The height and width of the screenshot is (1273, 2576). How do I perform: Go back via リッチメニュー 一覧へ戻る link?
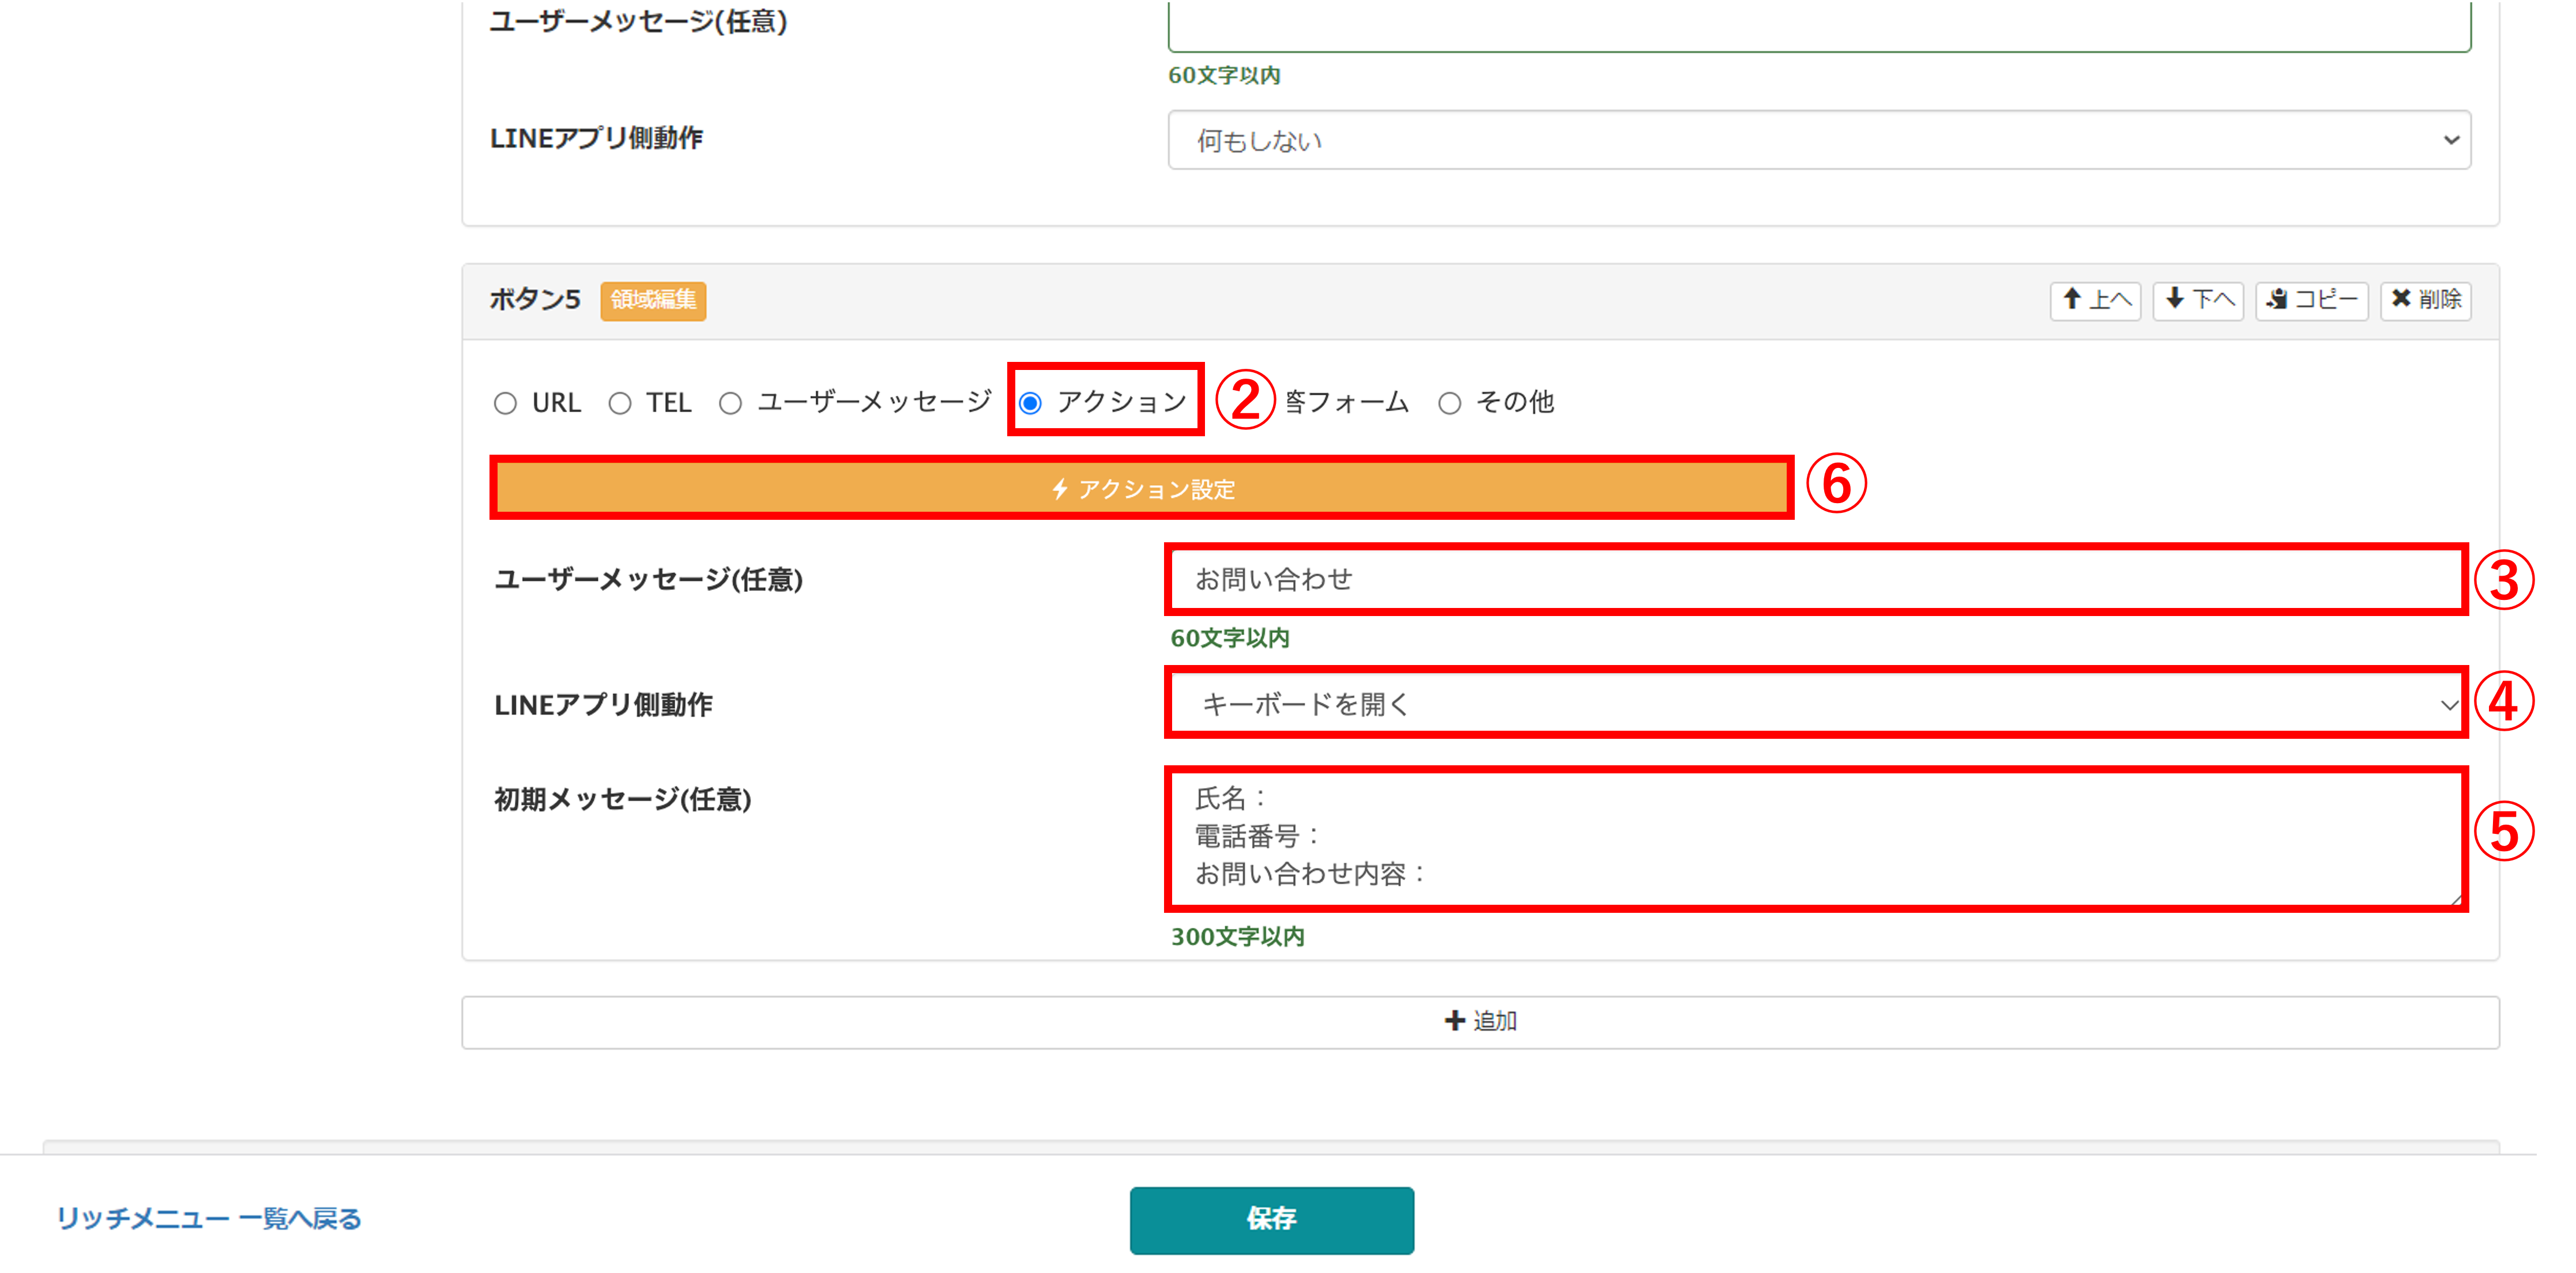208,1219
